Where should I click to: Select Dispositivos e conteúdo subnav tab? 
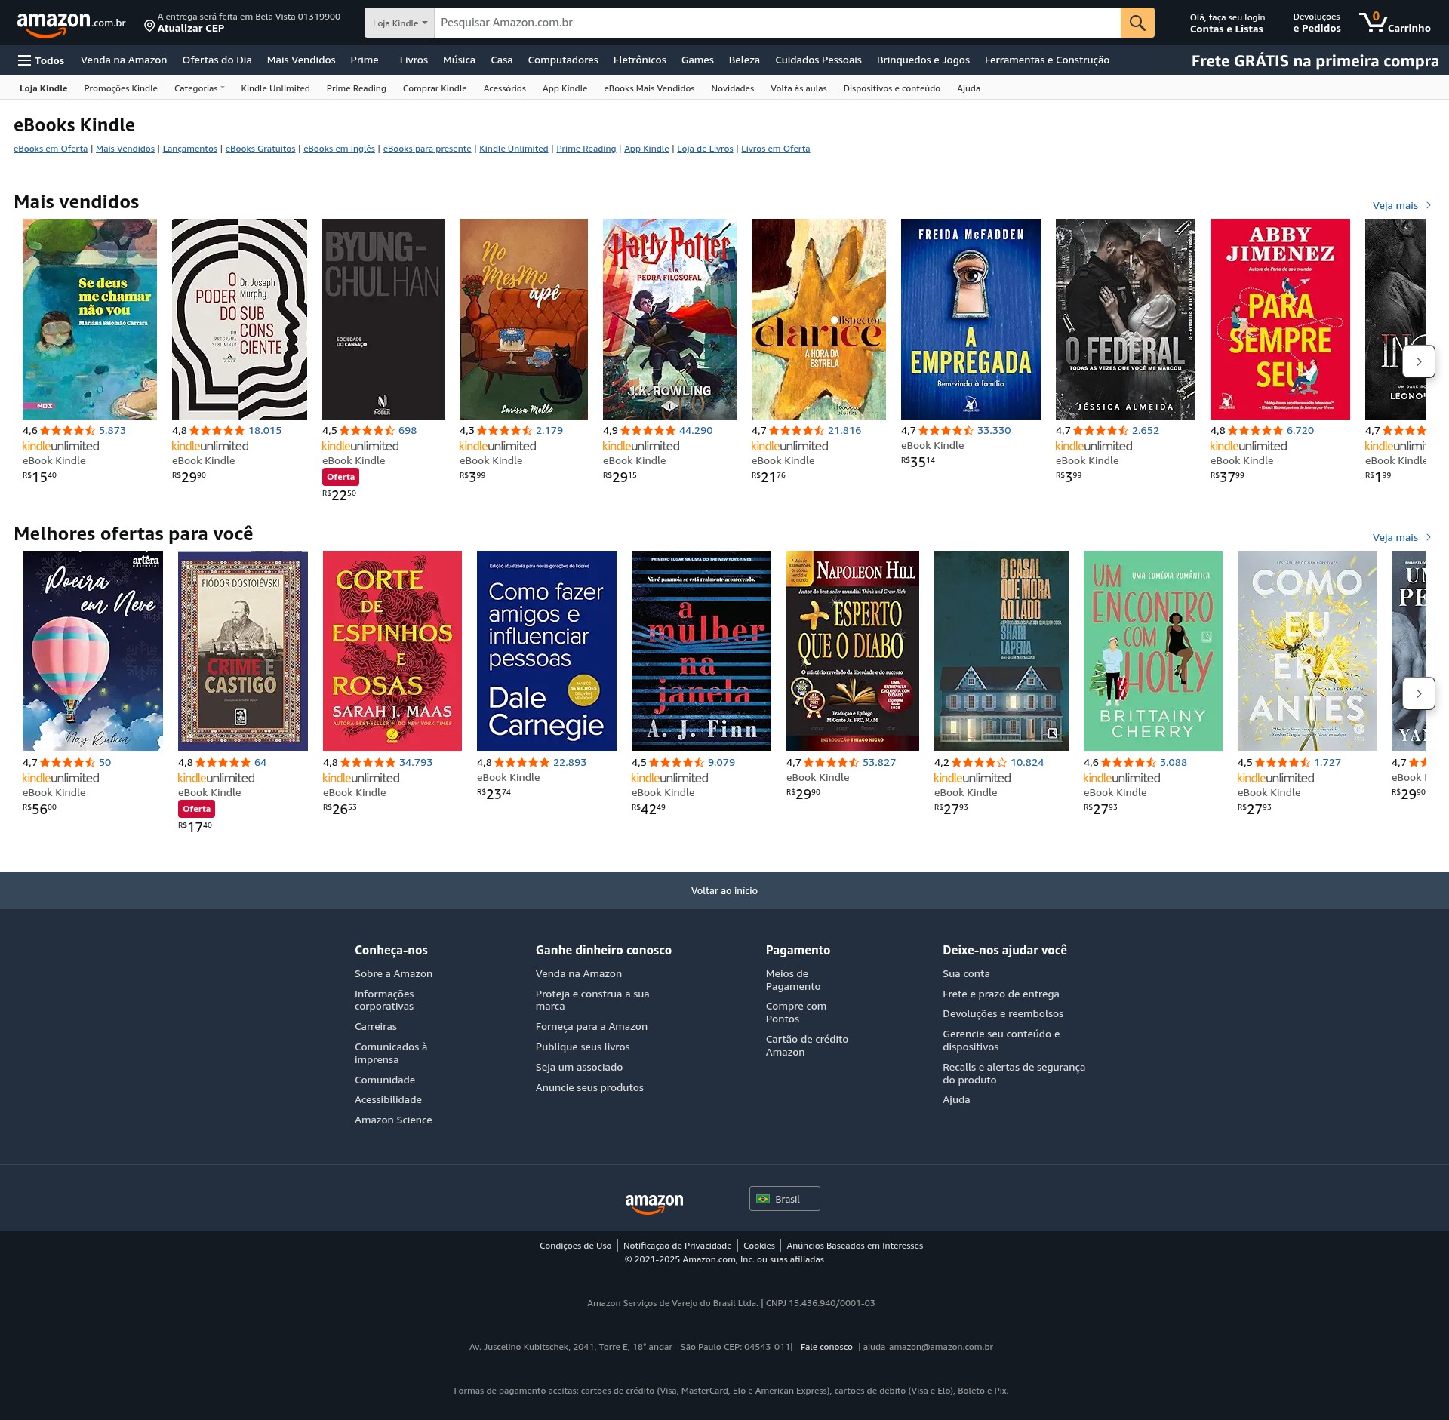pos(891,88)
